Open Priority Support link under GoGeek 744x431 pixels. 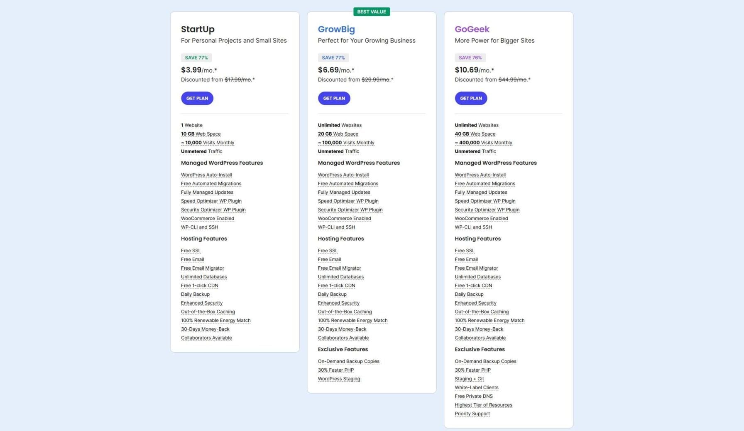point(472,414)
